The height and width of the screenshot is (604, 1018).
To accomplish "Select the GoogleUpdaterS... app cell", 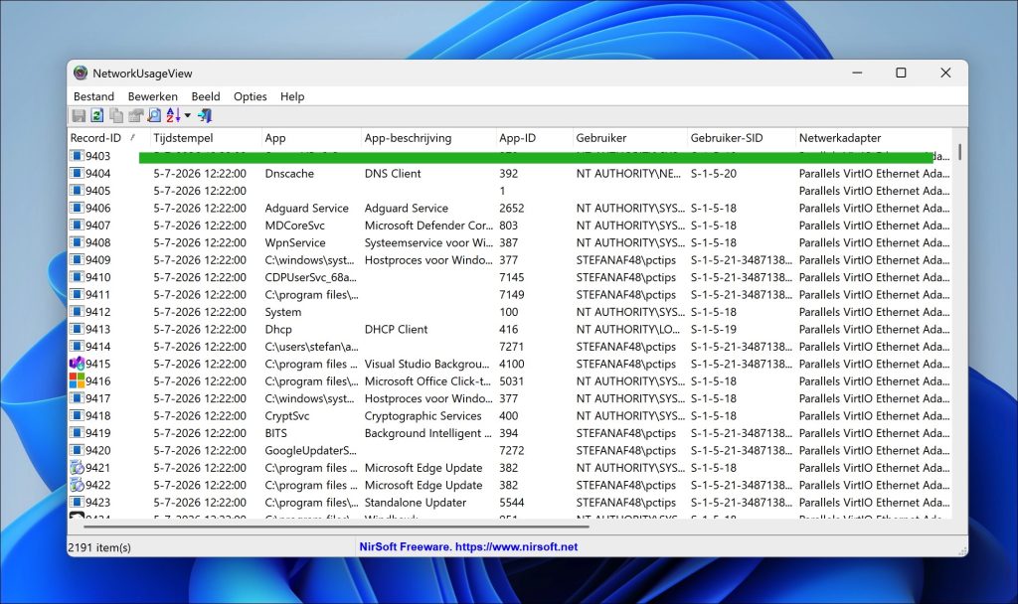I will (x=310, y=451).
